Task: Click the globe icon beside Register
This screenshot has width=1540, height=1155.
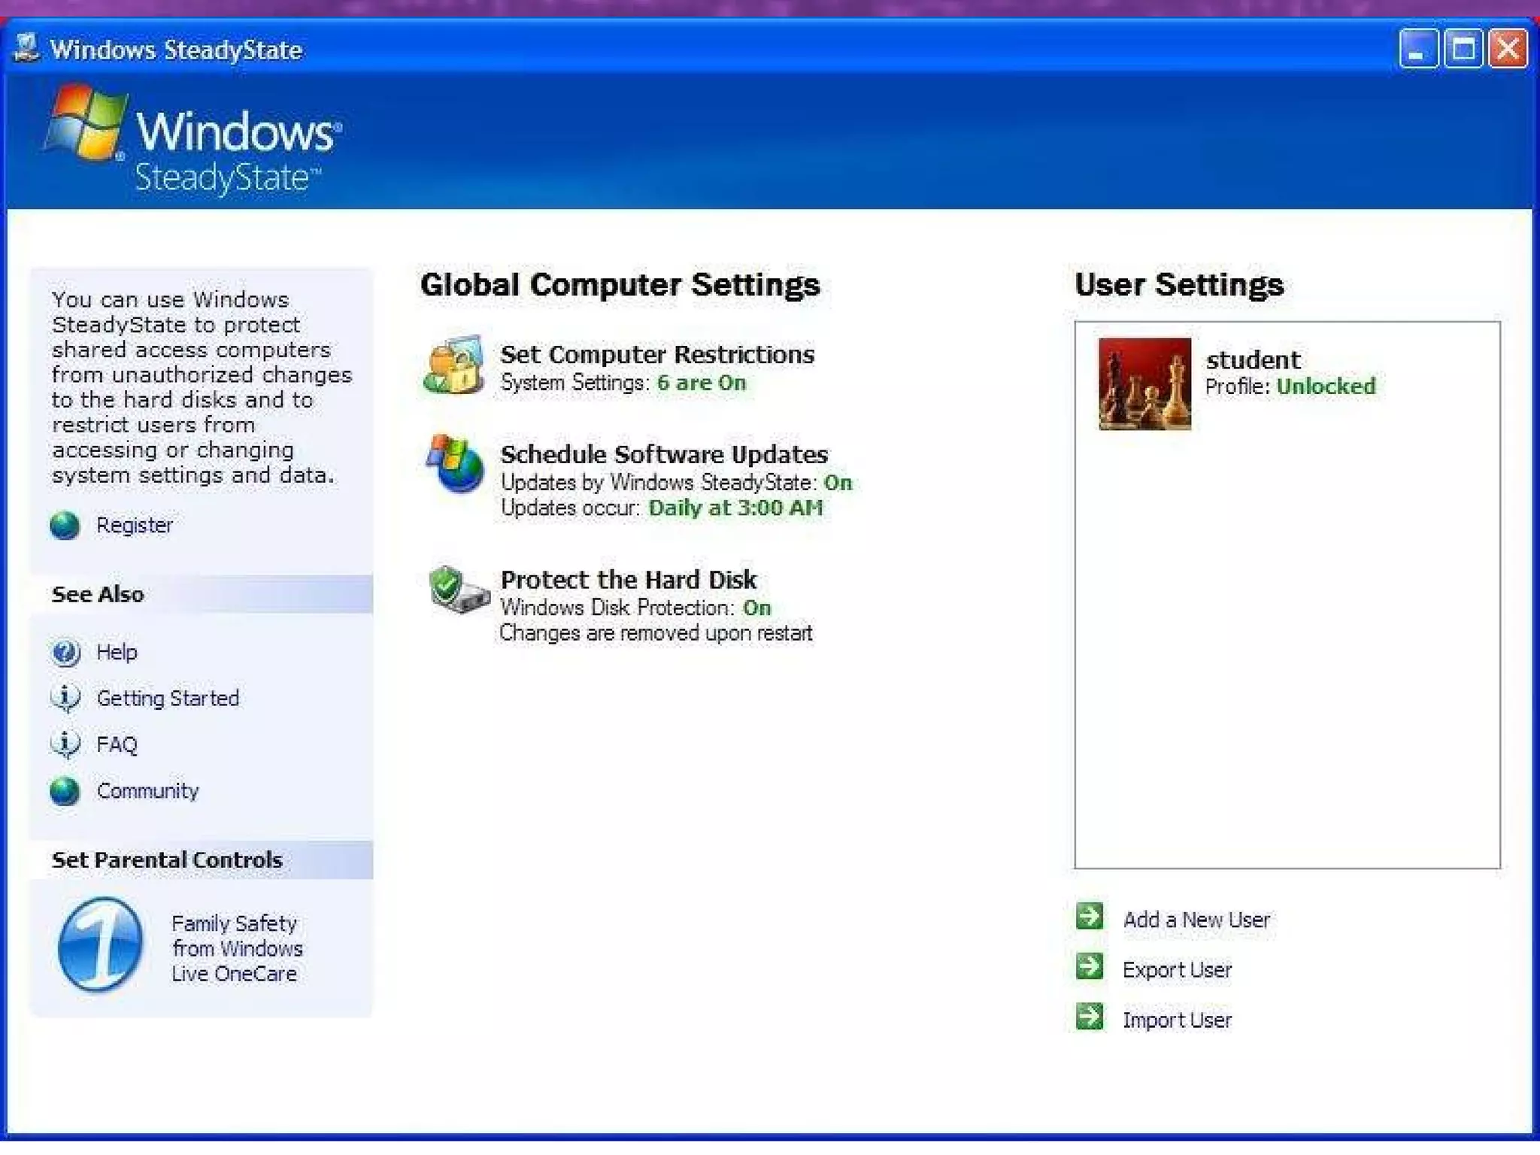Action: pyautogui.click(x=65, y=526)
